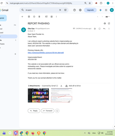Click the zoom magnifier icon in address bar
Image resolution: width=115 pixels, height=136 pixels.
85,3
